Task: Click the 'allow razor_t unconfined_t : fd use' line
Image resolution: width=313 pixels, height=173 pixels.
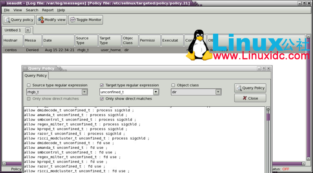Action: click(x=64, y=166)
